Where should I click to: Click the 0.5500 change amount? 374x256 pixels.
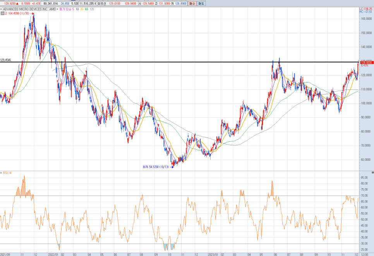pos(26,3)
